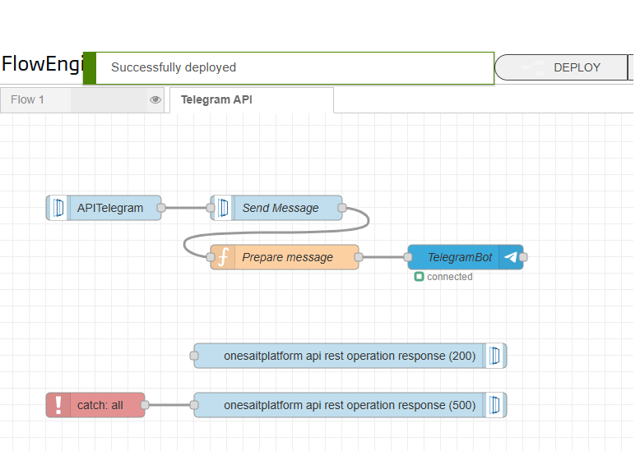
Task: Click the Send Message node icon
Action: coord(223,208)
